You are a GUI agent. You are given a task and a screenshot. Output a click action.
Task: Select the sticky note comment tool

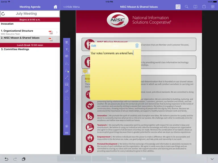[67, 56]
